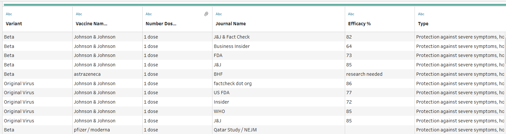Viewport: 506px width, 134px height.
Task: Click the 'Business Insider' journal cell
Action: click(x=232, y=46)
